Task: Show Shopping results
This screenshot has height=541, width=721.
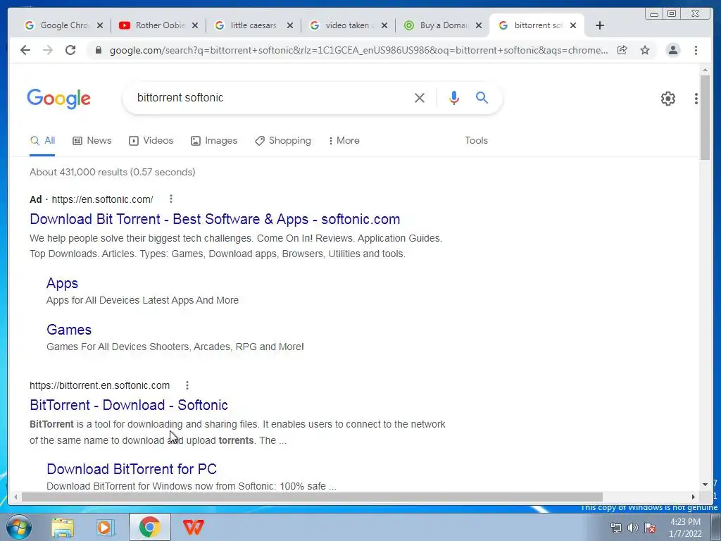Action: [283, 141]
